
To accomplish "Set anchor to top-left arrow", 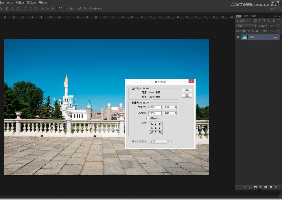I will click(x=152, y=124).
